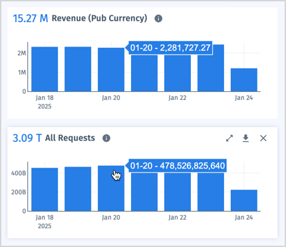Click the 01-20 revenue tooltip label
The width and height of the screenshot is (286, 247).
tap(170, 48)
